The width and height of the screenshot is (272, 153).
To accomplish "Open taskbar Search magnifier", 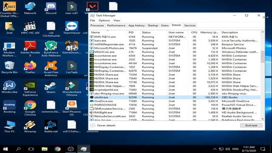I will click(x=18, y=149).
